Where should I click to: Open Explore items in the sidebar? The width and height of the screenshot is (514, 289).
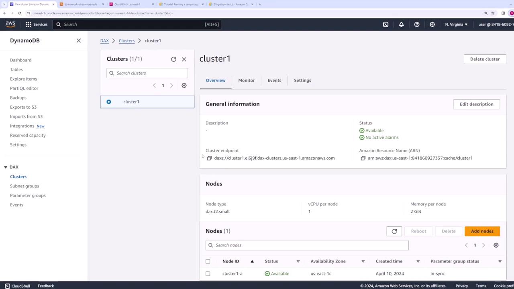(23, 79)
